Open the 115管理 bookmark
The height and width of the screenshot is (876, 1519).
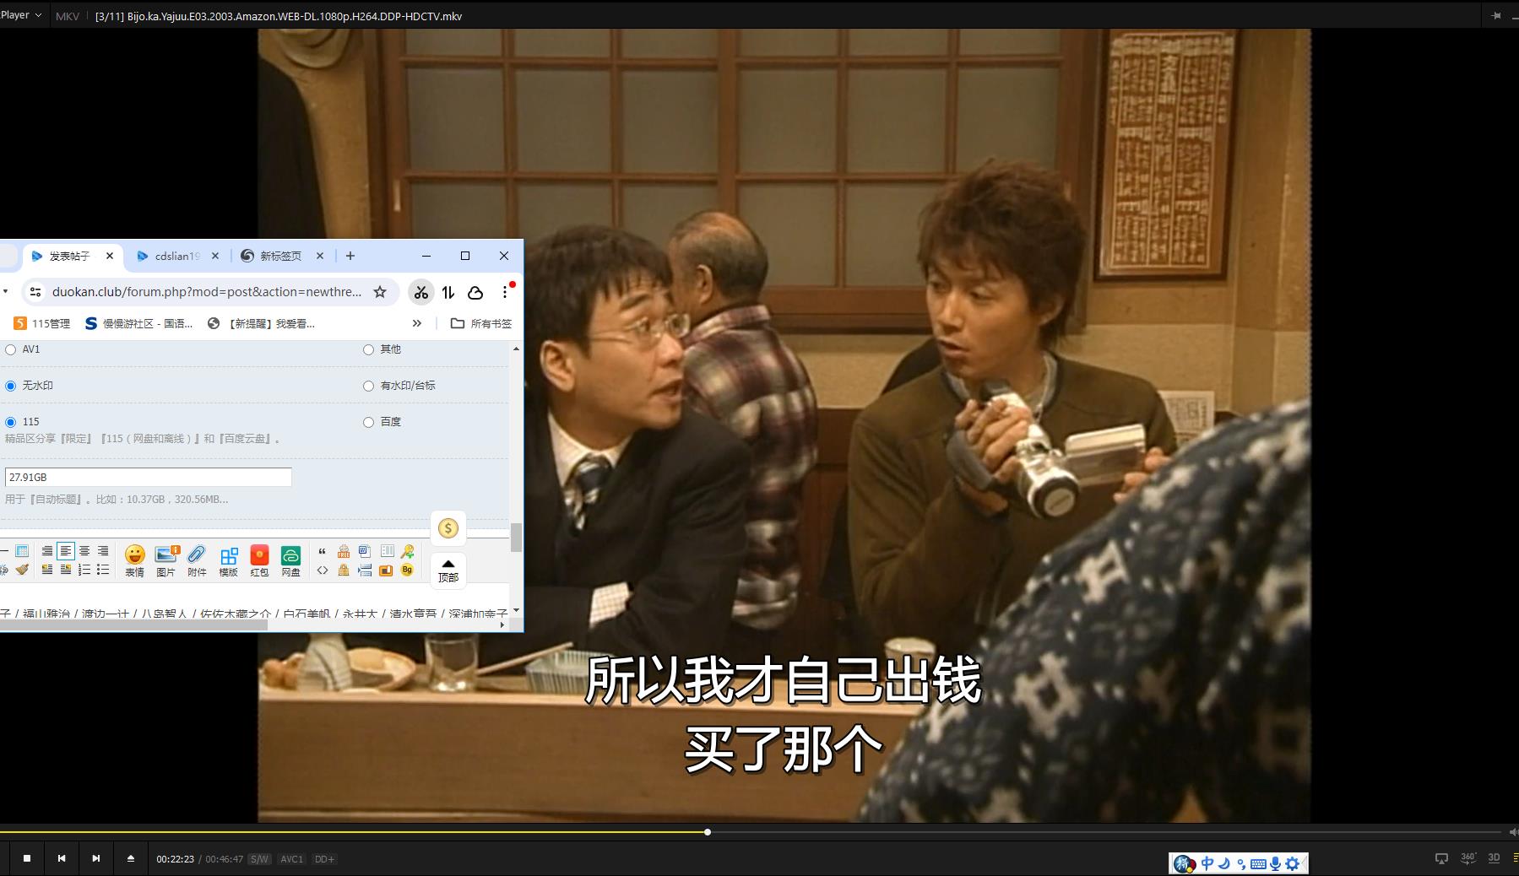click(41, 323)
